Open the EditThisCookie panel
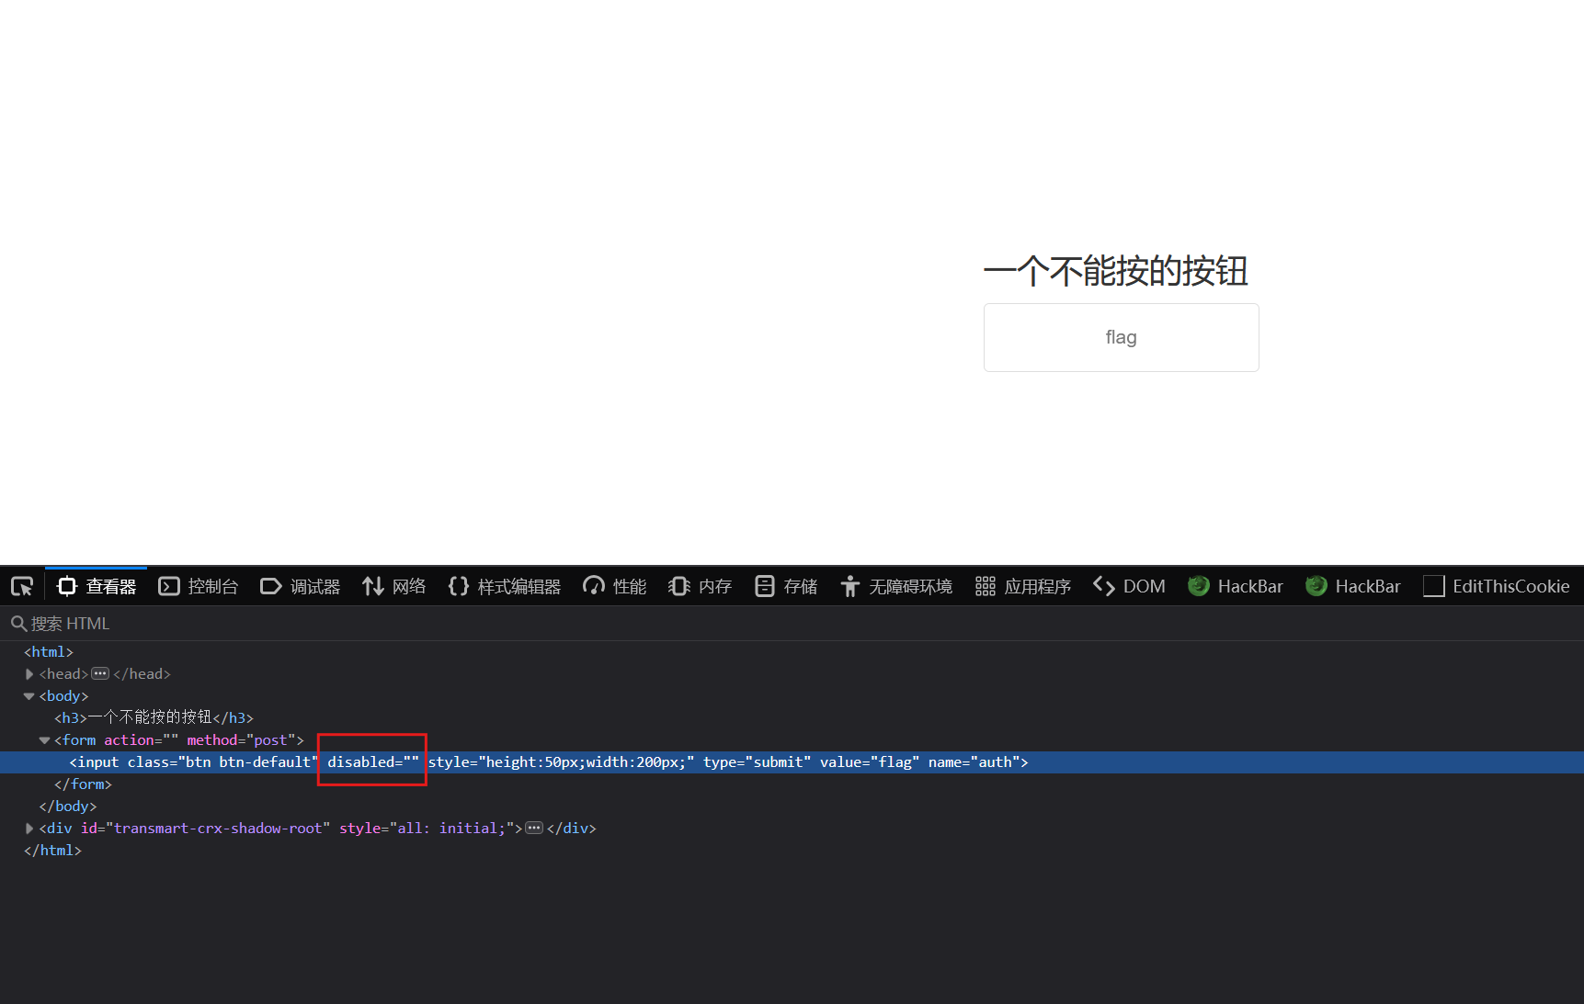Image resolution: width=1584 pixels, height=1004 pixels. (x=1496, y=586)
